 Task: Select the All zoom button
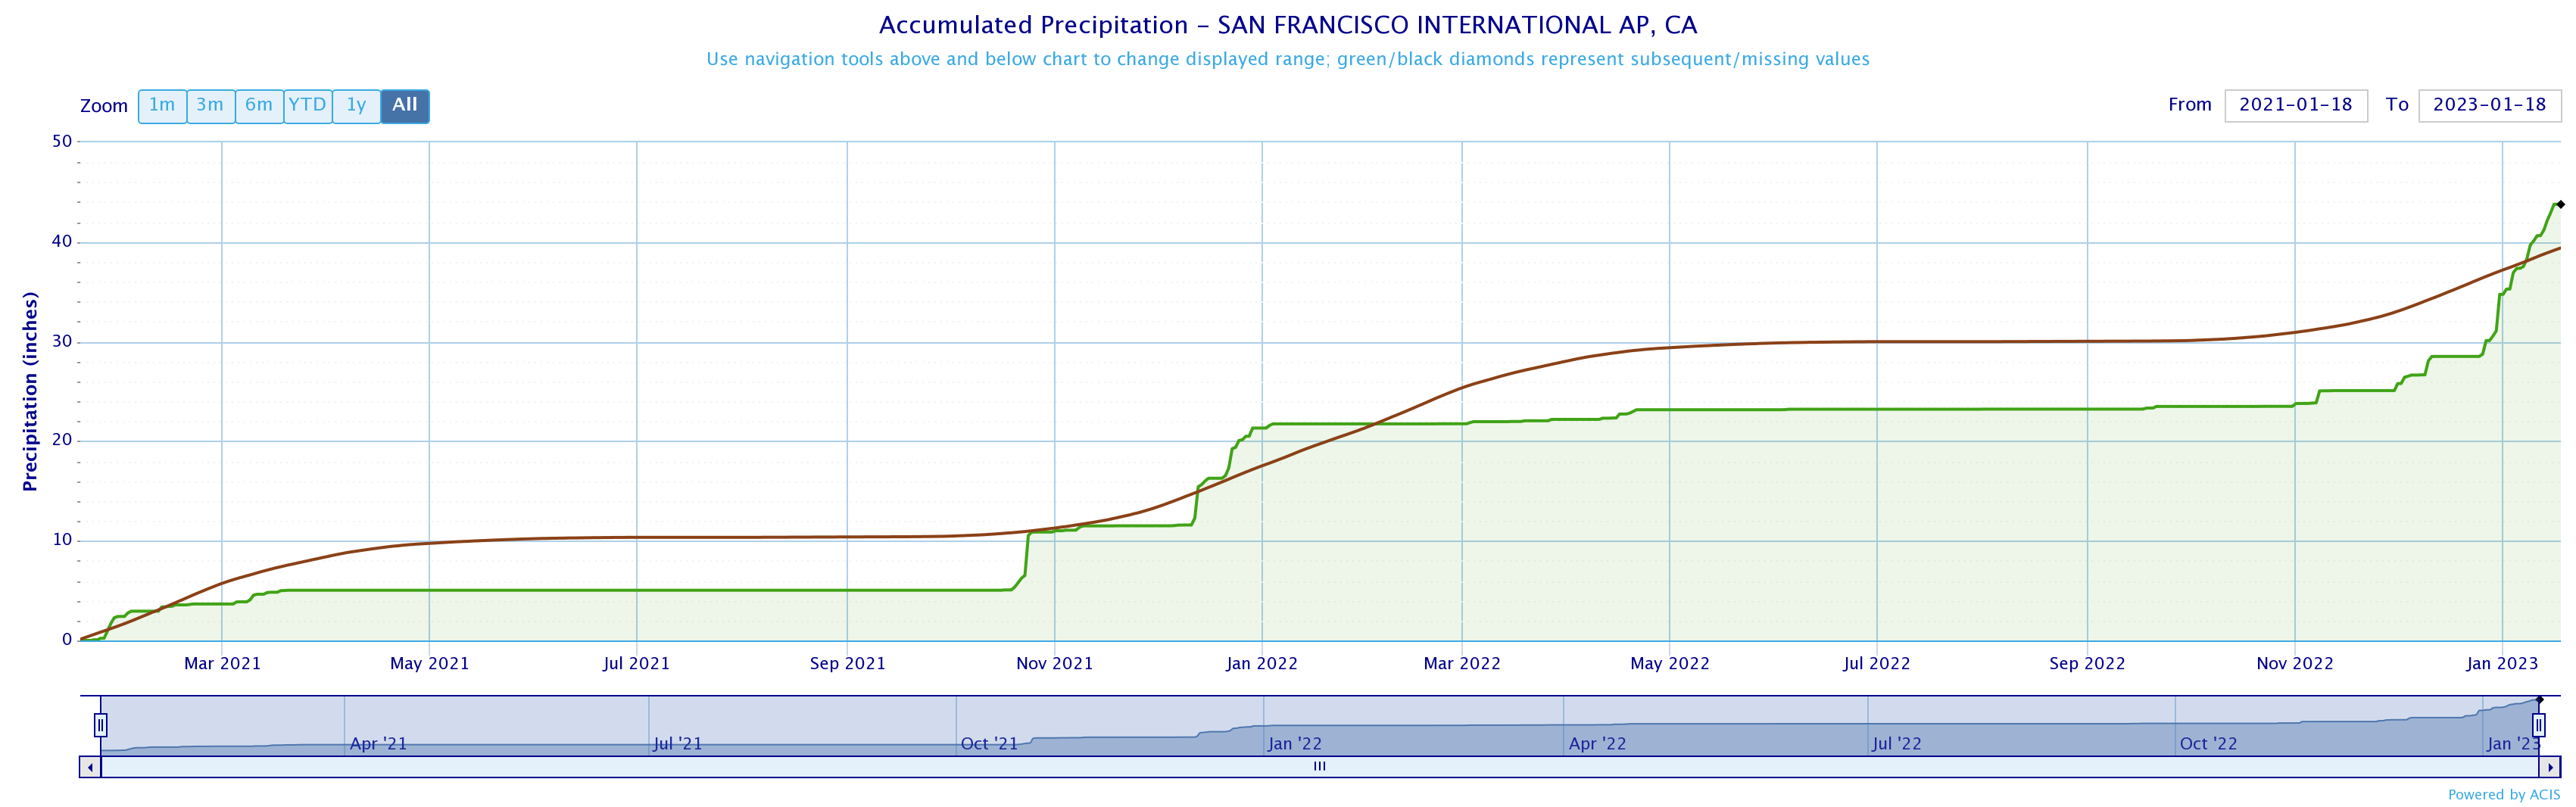click(x=405, y=106)
